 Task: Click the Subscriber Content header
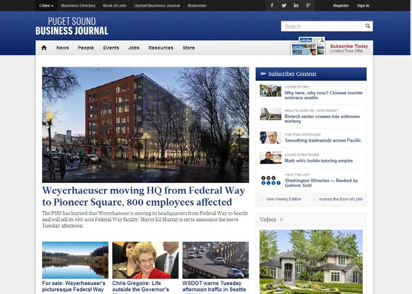pyautogui.click(x=311, y=74)
